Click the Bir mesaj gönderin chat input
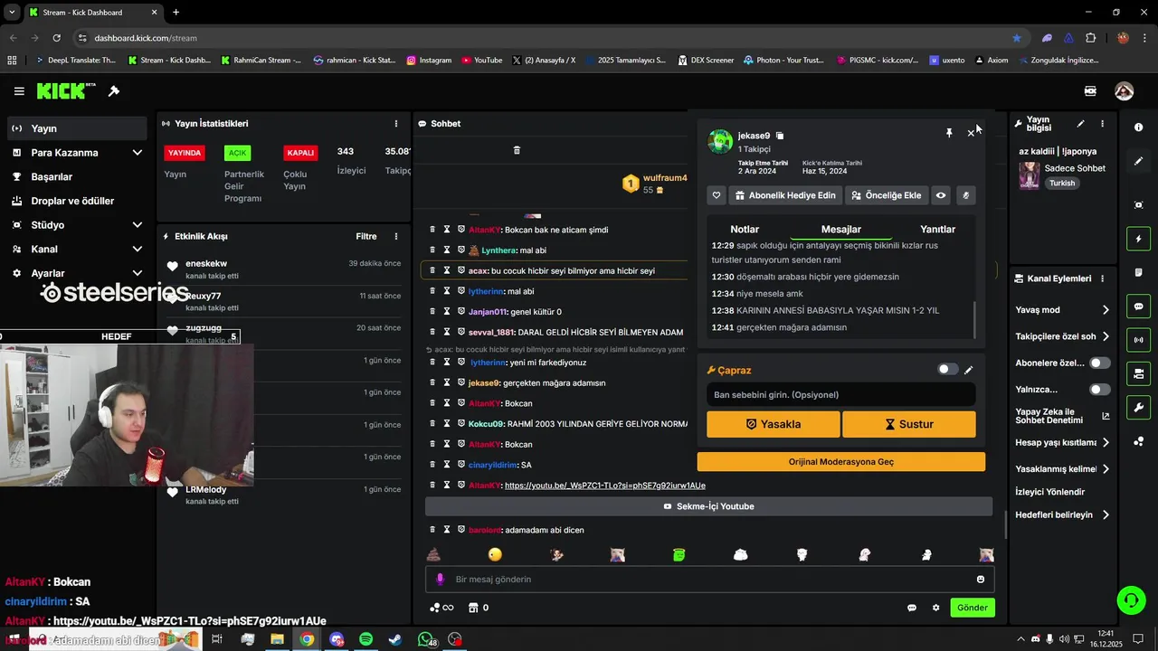Screen dimensions: 1158x651 click(x=710, y=580)
